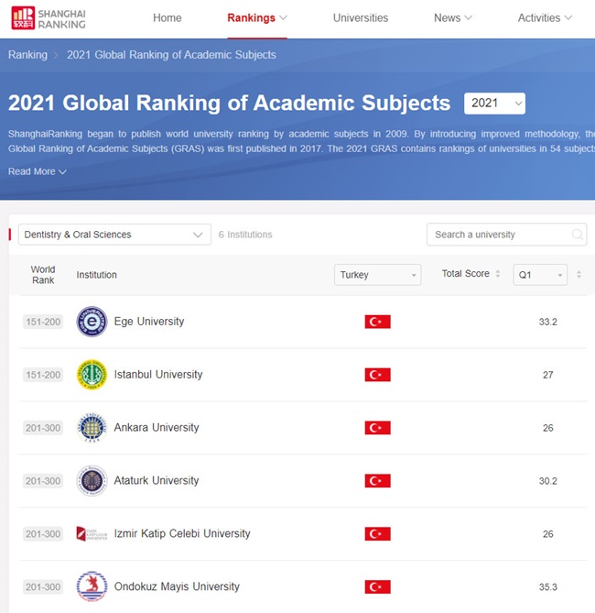Click the 33.2 score for Ege University
Viewport: 595px width, 613px height.
[548, 322]
